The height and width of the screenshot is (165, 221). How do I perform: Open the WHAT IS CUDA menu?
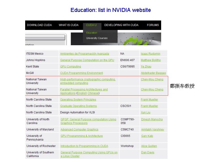coord(69,25)
